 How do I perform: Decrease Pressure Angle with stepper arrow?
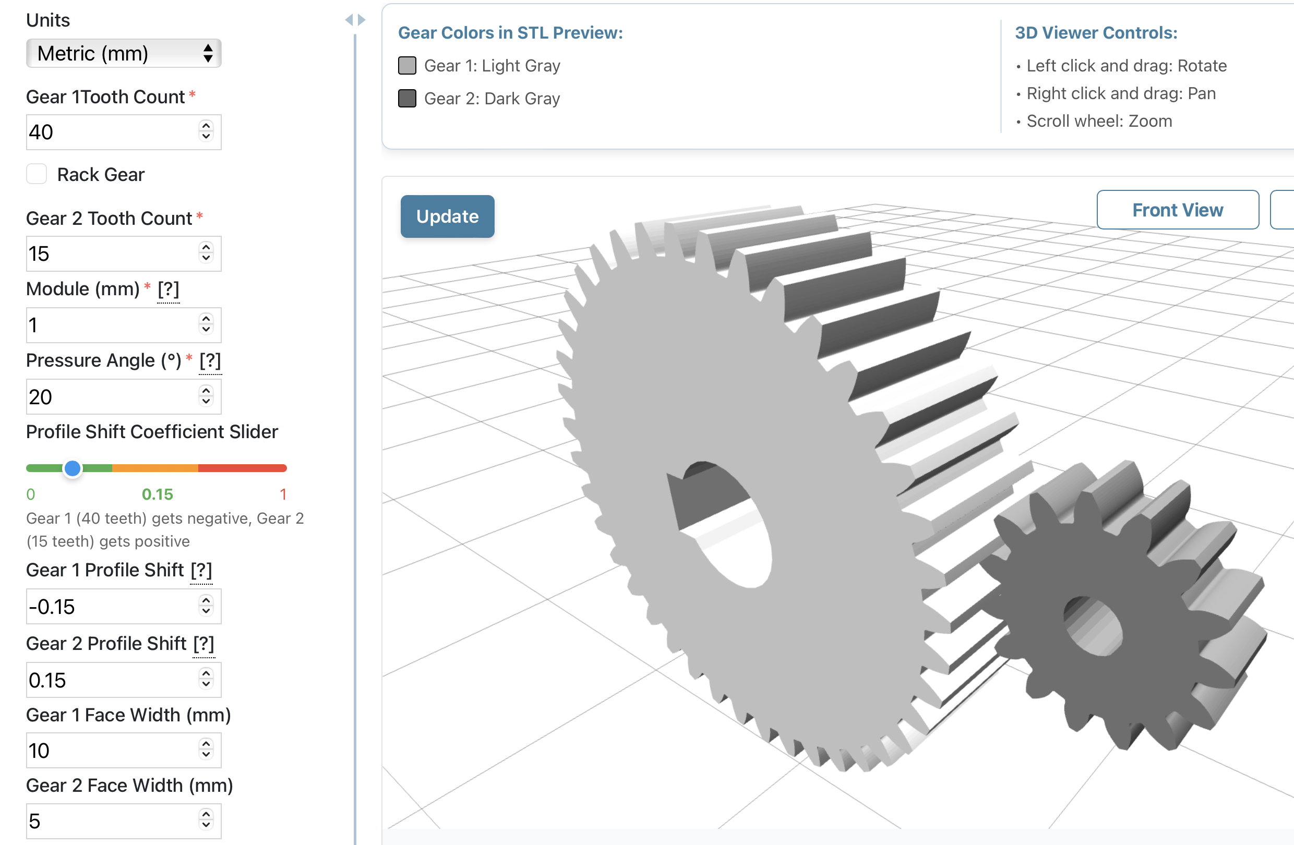(206, 402)
